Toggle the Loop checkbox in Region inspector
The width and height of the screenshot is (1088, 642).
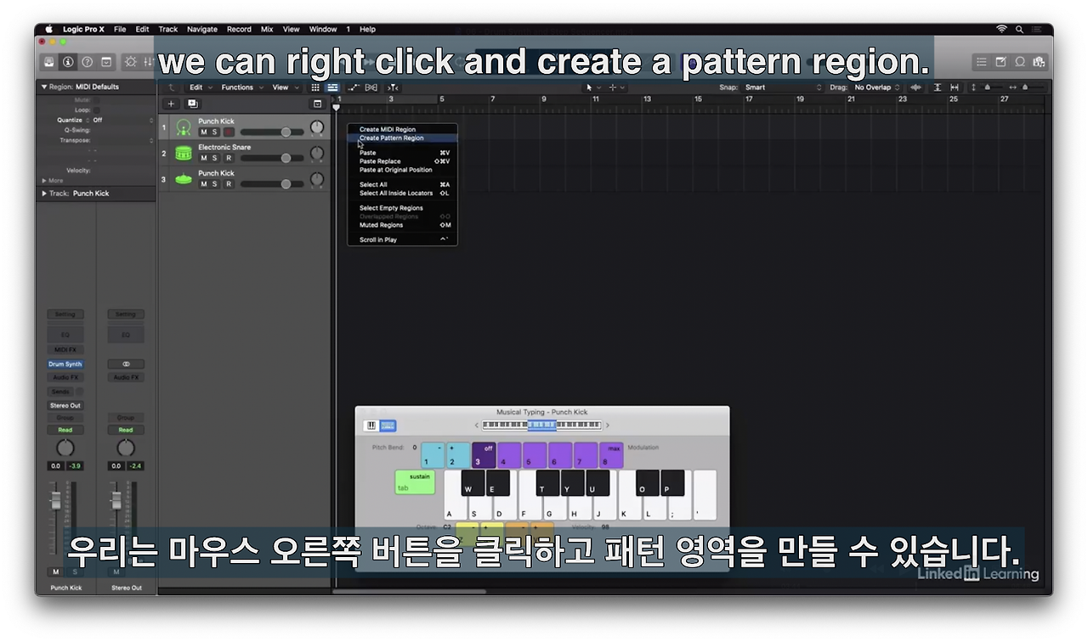pyautogui.click(x=96, y=110)
